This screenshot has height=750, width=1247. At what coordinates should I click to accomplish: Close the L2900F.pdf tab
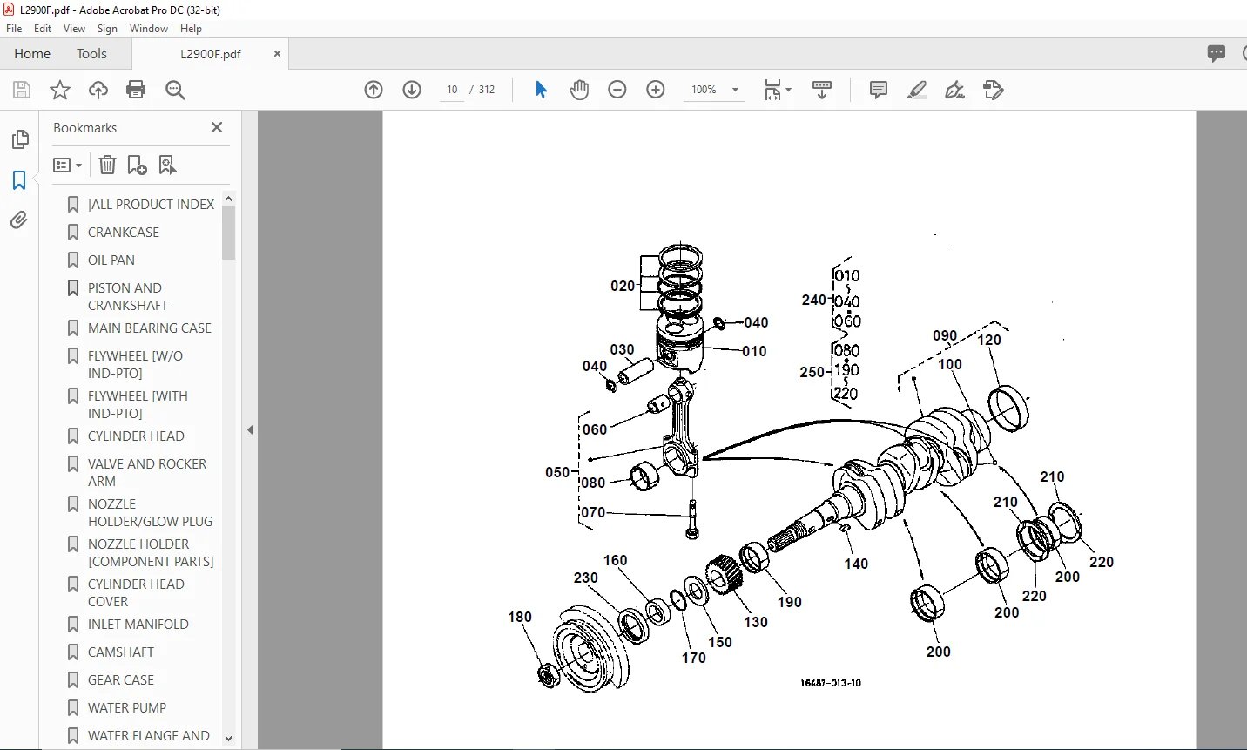click(277, 53)
